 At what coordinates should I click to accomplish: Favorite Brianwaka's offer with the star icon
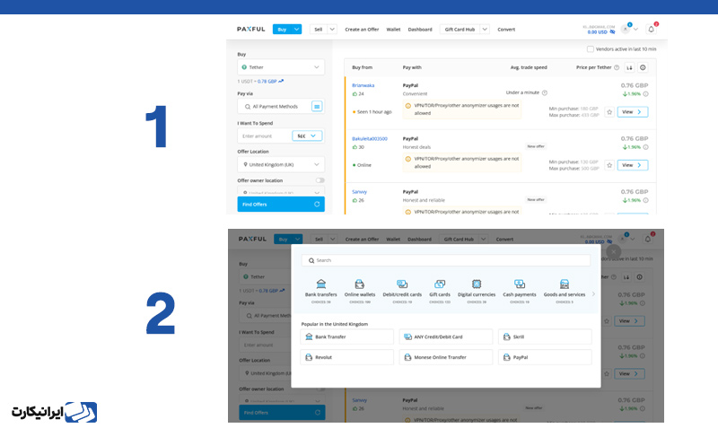click(609, 112)
